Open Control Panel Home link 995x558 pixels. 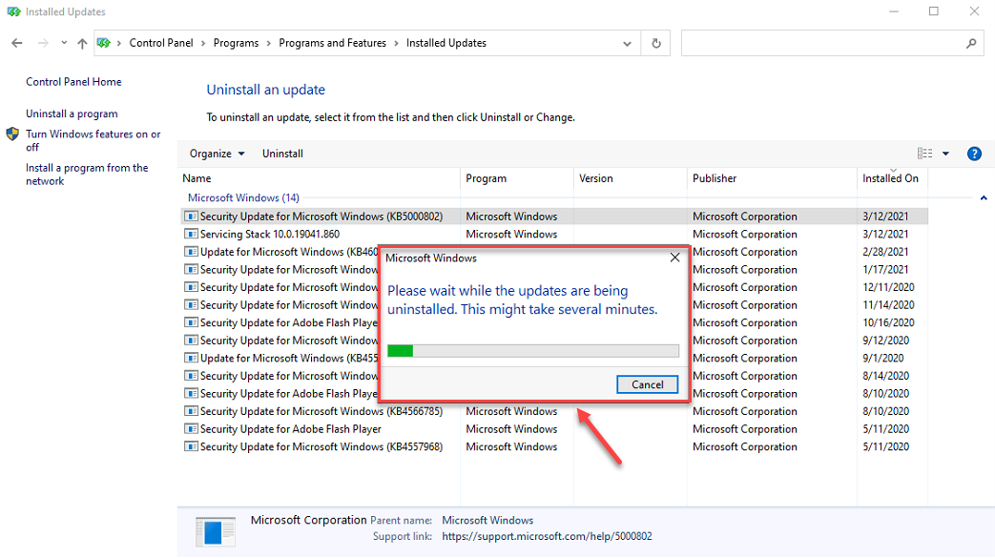pyautogui.click(x=73, y=82)
